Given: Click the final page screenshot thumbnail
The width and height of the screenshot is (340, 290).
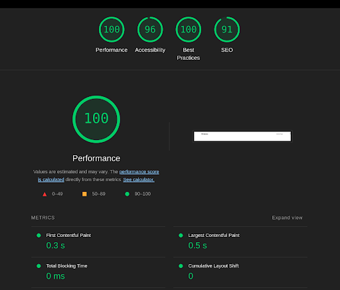Looking at the screenshot, I should tap(242, 136).
